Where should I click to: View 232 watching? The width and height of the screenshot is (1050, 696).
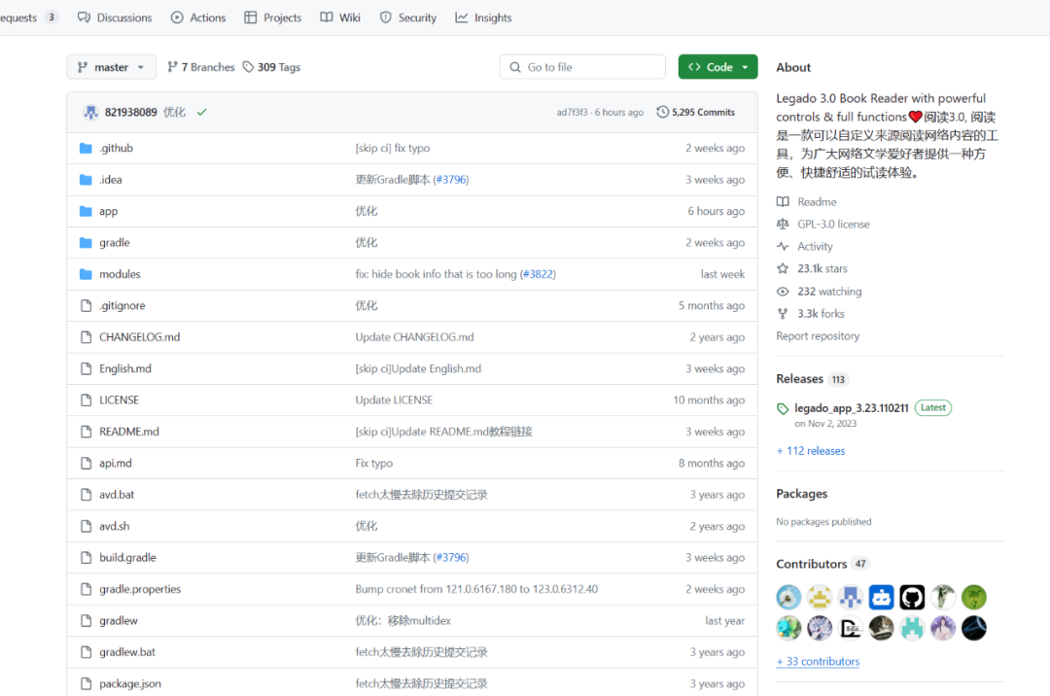click(829, 291)
